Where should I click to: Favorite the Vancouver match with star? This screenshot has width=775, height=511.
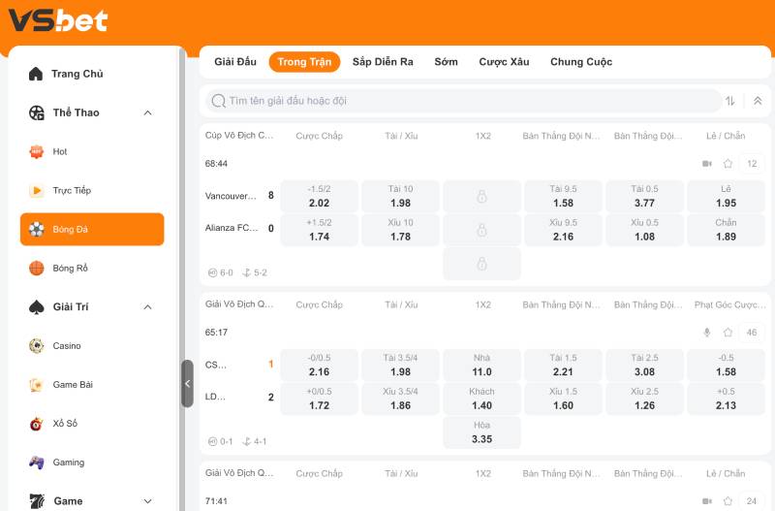pyautogui.click(x=728, y=164)
